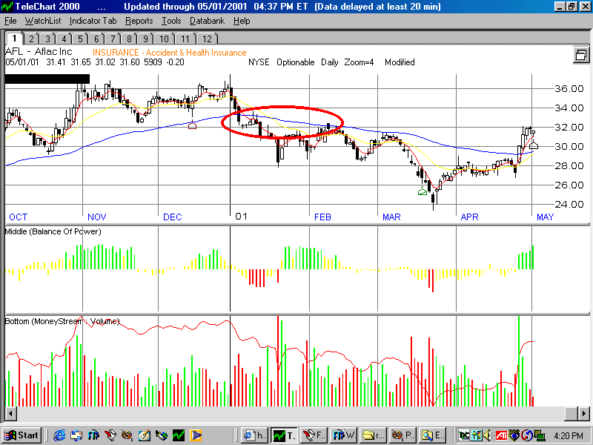Open the Indicator Tab menu
The height and width of the screenshot is (445, 593).
pyautogui.click(x=93, y=21)
